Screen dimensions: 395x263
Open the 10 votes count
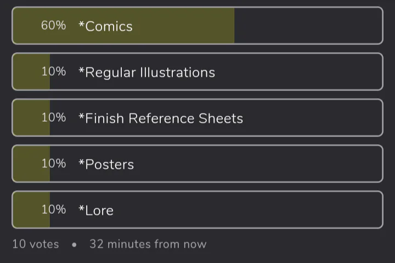point(36,244)
